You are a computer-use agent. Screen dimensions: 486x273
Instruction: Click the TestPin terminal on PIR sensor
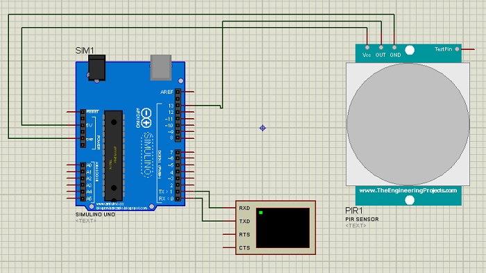point(457,49)
